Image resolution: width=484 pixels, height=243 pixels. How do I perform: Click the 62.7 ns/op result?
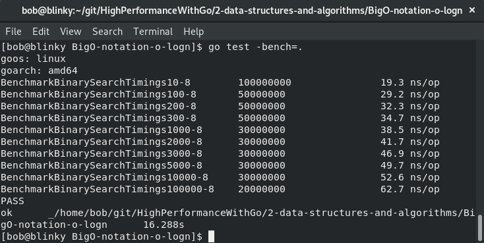click(410, 189)
